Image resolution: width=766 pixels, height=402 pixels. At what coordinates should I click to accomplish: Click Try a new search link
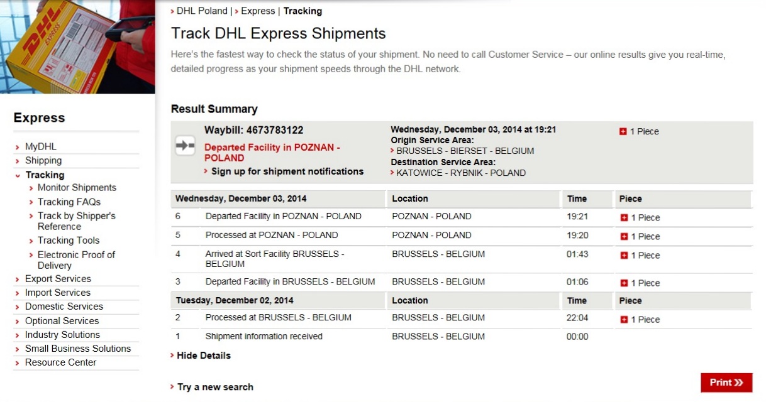215,387
